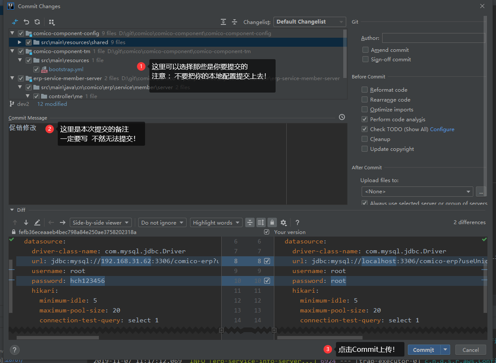The height and width of the screenshot is (363, 496).
Task: Check the Rearrange code option
Action: (365, 99)
